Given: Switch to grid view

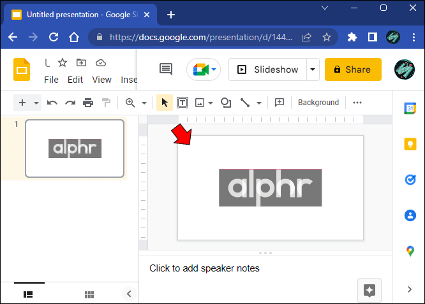Looking at the screenshot, I should point(89,294).
